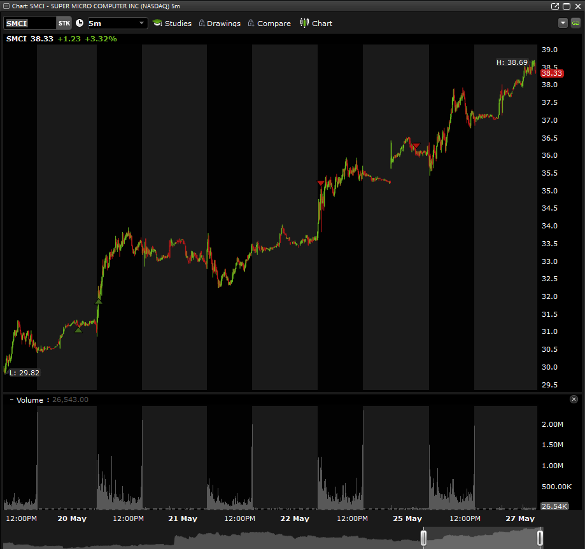Click the lock icon beside Compare

(x=251, y=23)
